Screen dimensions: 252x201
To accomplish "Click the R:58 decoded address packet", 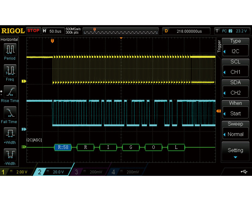I will 63,147.
